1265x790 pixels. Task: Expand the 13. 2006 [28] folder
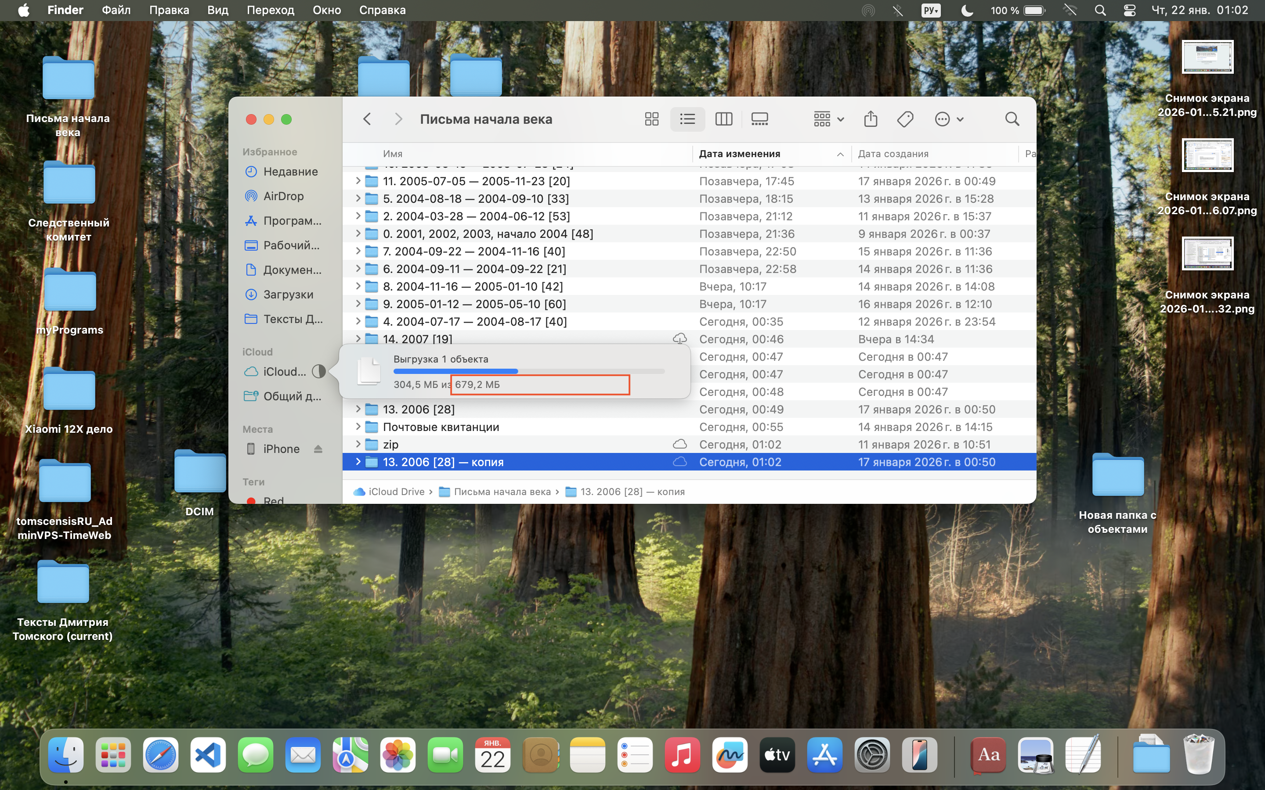pyautogui.click(x=358, y=409)
